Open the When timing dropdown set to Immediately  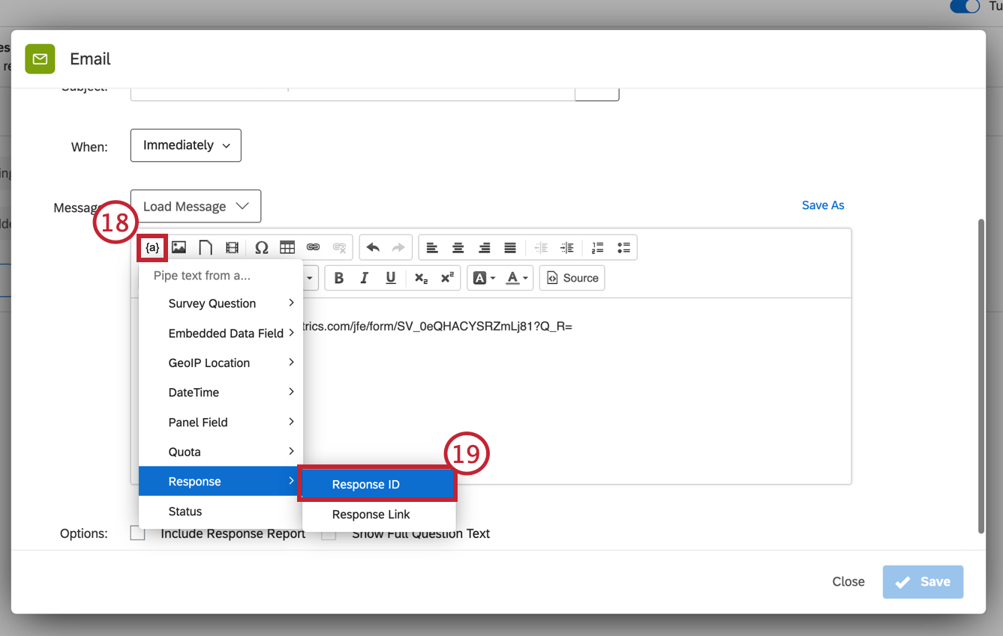(x=185, y=145)
